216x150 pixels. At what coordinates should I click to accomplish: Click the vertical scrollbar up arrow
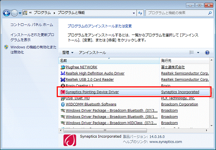click(x=212, y=60)
